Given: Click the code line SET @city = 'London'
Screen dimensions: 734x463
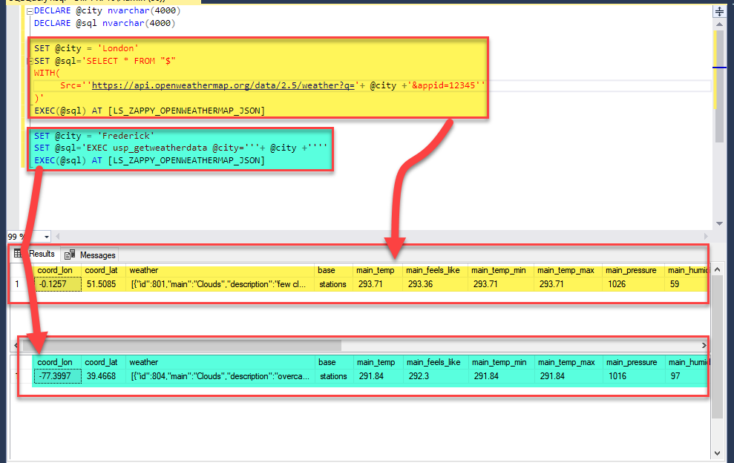Looking at the screenshot, I should tap(86, 48).
